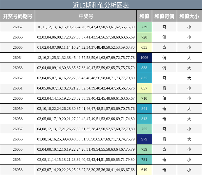
Task: Click issue number 26059
Action: (x=17, y=109)
